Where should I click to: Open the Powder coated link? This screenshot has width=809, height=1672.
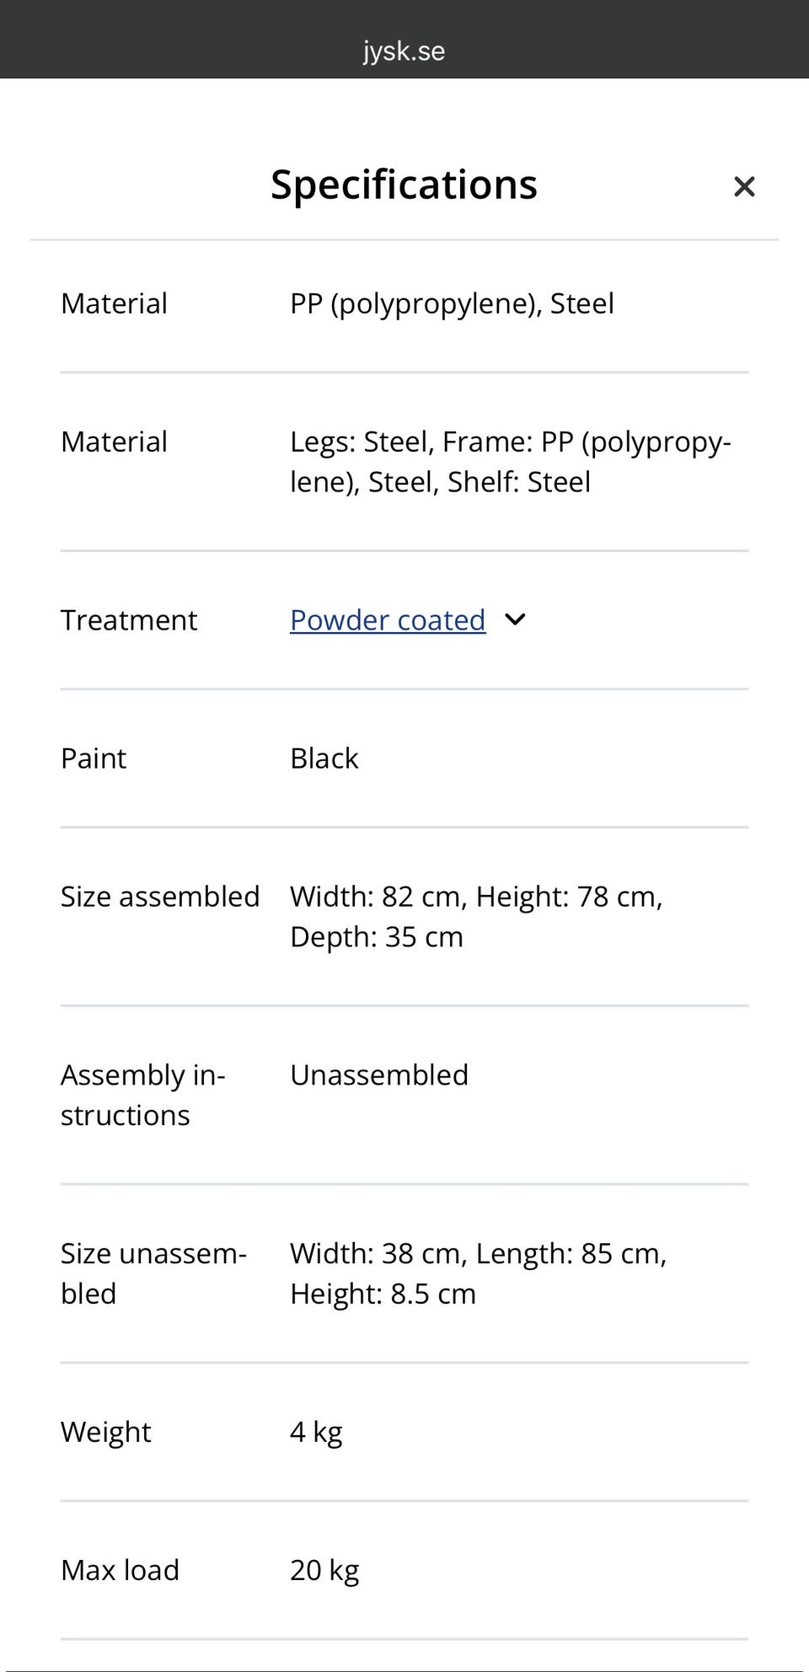(x=388, y=620)
